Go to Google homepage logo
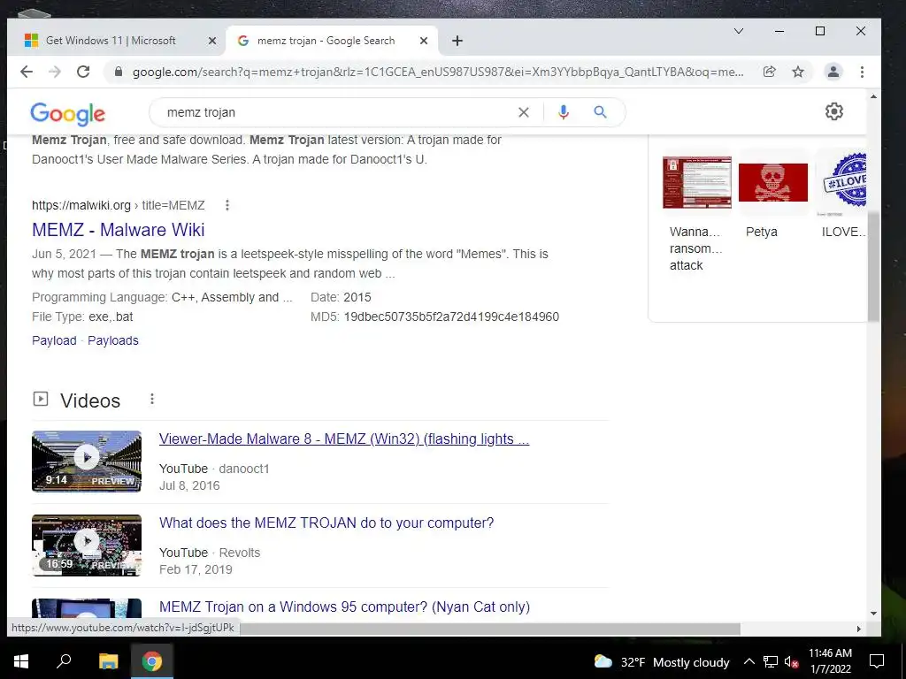This screenshot has height=679, width=906. 67,114
